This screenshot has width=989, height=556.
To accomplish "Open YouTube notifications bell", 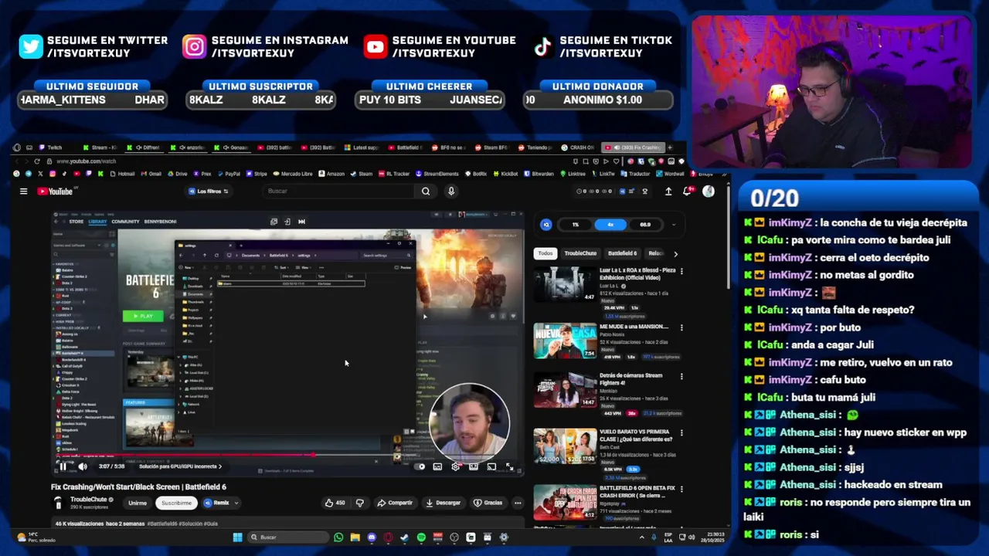I will point(687,192).
